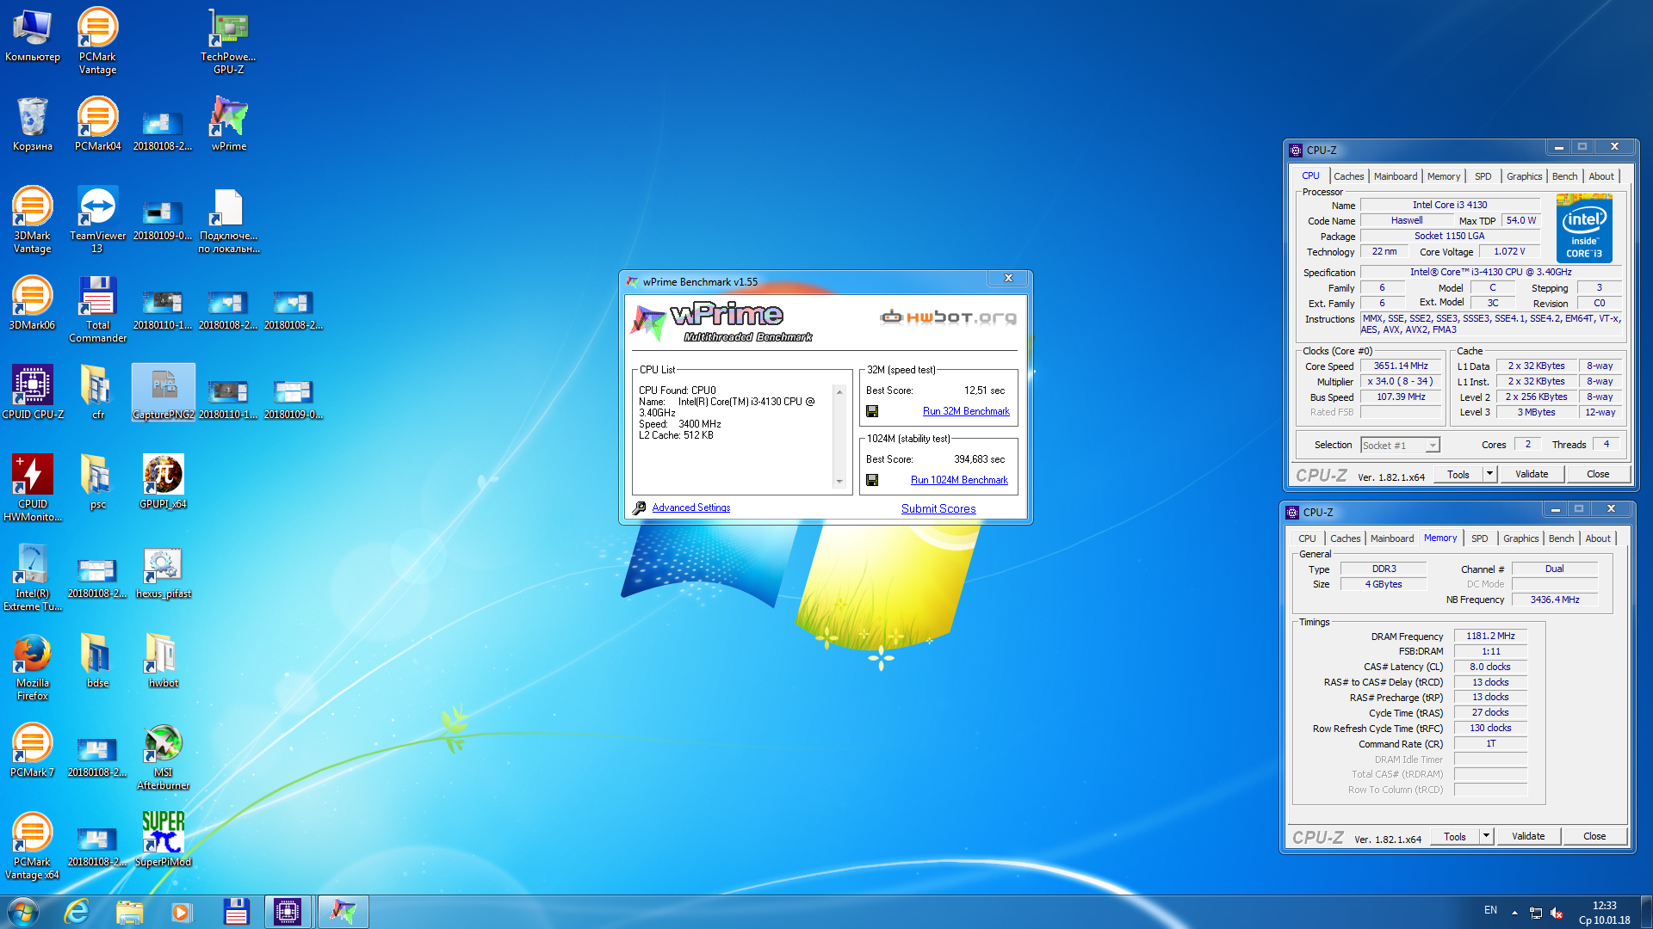Open the hwbot folder on desktop

coord(164,661)
